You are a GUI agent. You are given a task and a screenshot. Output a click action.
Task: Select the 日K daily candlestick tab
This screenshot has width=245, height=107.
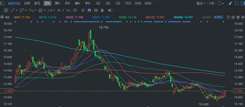point(47,3)
